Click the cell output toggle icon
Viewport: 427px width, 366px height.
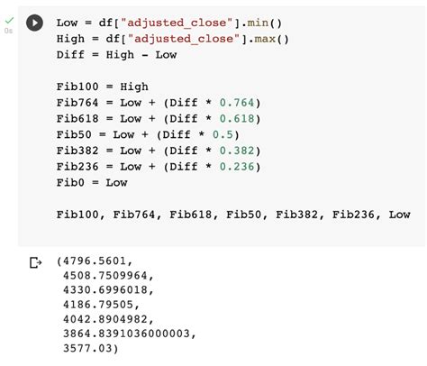coord(36,262)
